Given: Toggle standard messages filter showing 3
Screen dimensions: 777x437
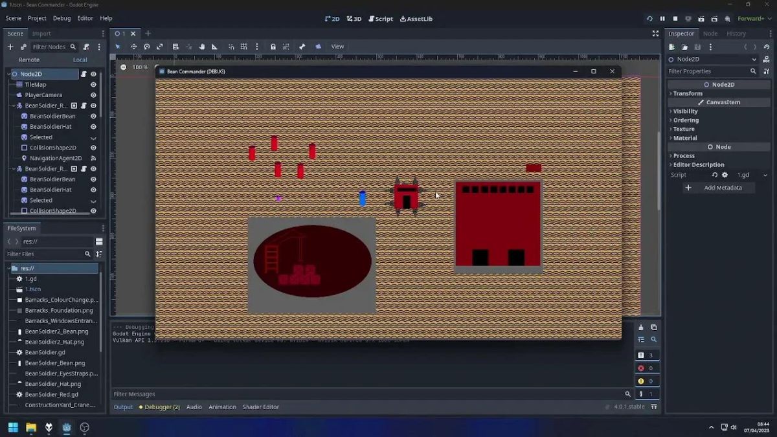Looking at the screenshot, I should (x=647, y=355).
